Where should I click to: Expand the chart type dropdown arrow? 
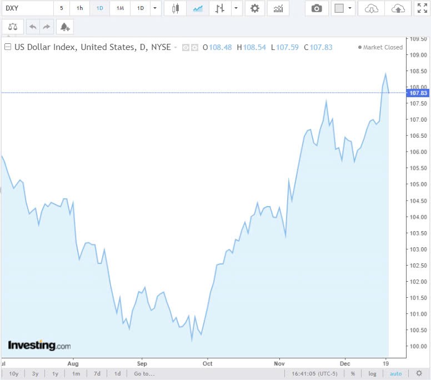click(237, 8)
